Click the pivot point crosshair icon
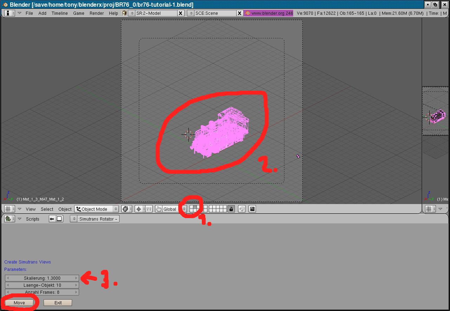450x311 pixels. point(139,209)
